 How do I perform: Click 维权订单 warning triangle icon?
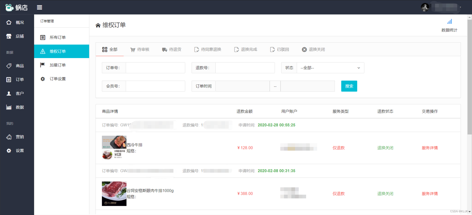pos(43,51)
